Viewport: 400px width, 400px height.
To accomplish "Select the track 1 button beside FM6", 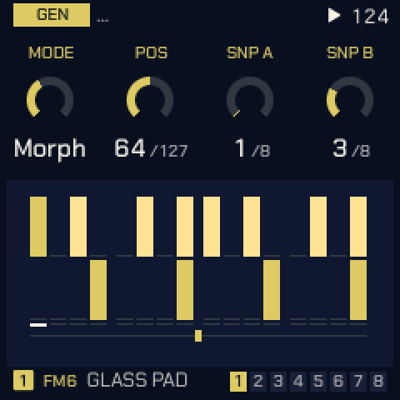I will tap(23, 380).
